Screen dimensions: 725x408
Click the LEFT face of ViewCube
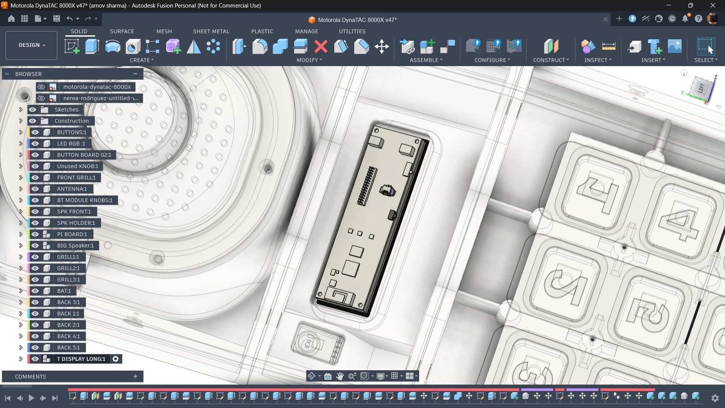tap(702, 88)
